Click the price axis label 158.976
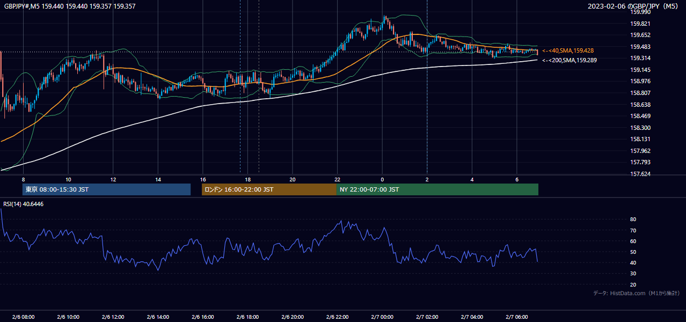Image resolution: width=686 pixels, height=322 pixels. tap(640, 81)
